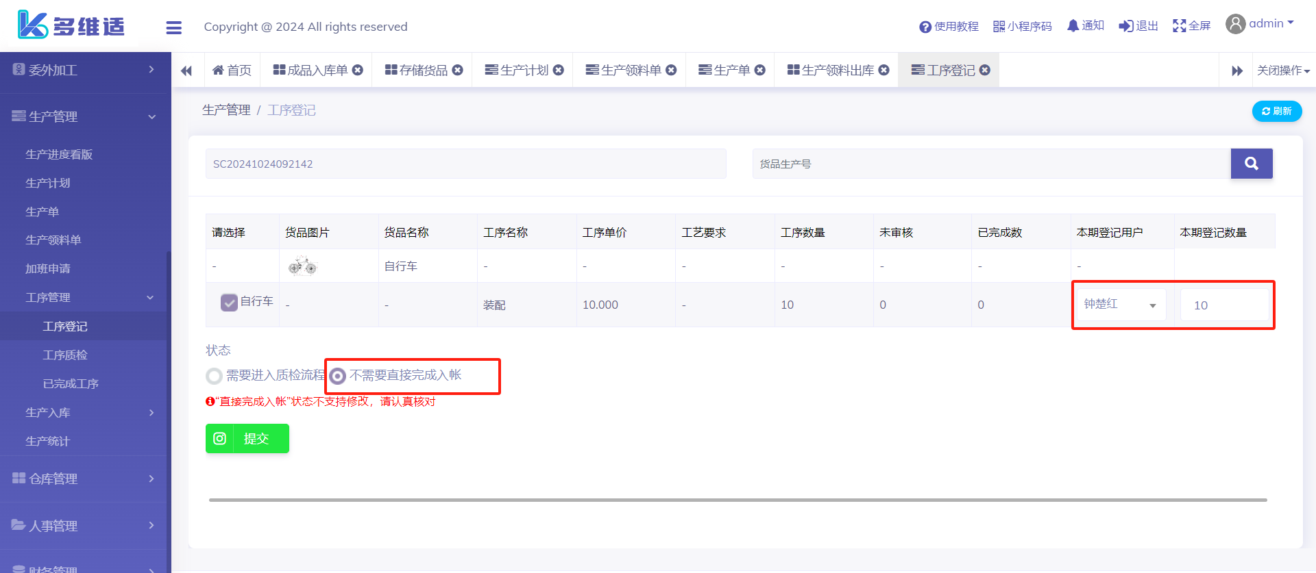
Task: Toggle the 自行车 row checkbox
Action: click(x=229, y=303)
